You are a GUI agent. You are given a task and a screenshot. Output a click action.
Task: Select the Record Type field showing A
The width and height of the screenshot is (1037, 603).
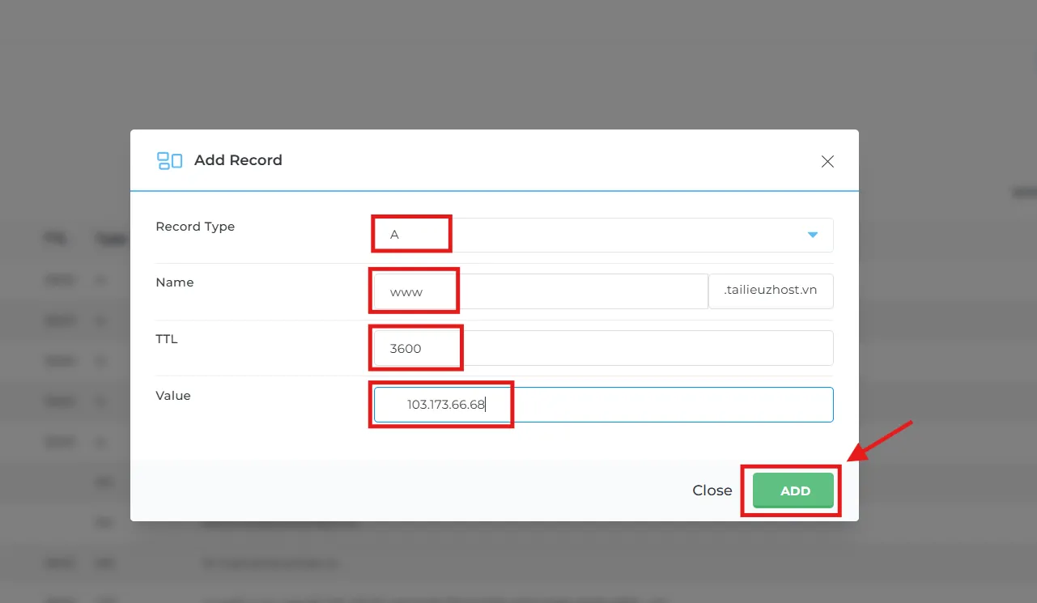tap(603, 235)
